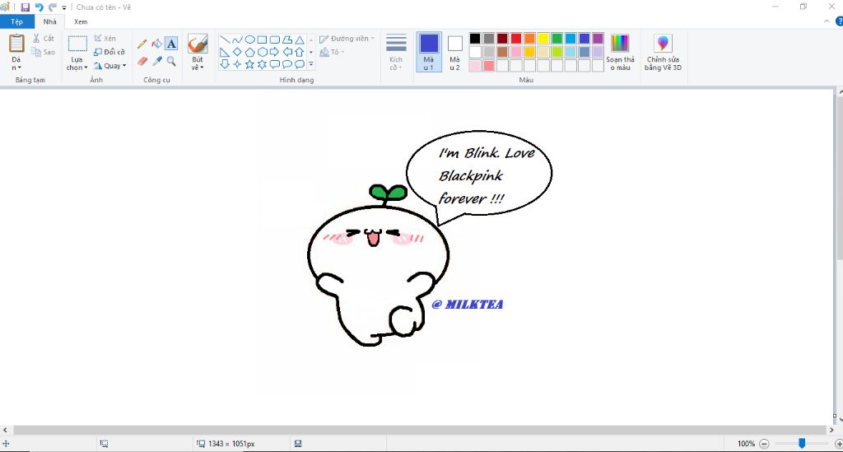Select the Fill with color bucket tool
The image size is (843, 452).
click(156, 44)
